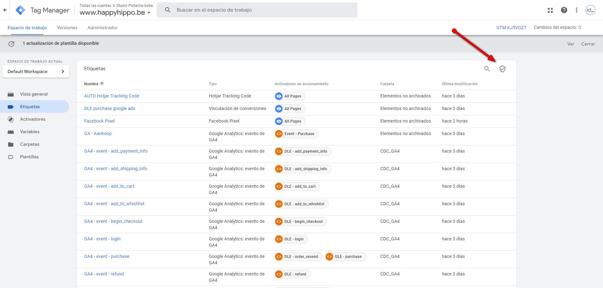Switch to the Administrador tab
The height and width of the screenshot is (288, 603).
[102, 28]
